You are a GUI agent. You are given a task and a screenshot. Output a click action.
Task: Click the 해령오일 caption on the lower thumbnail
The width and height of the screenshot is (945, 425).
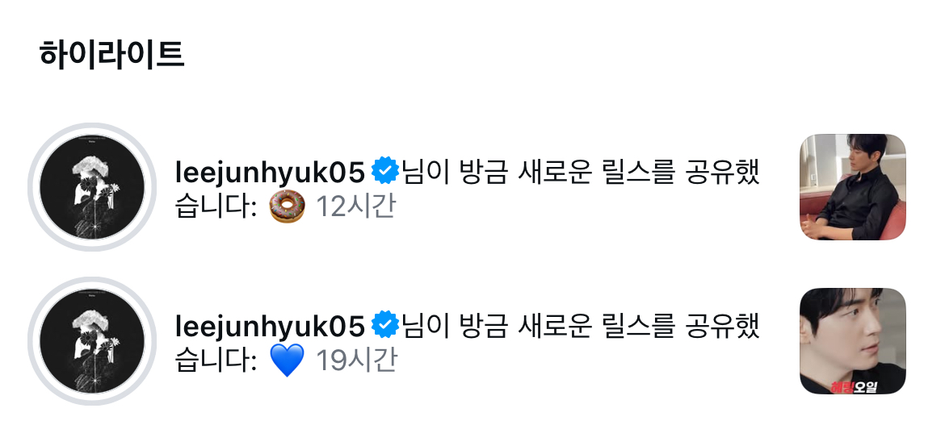[x=854, y=387]
